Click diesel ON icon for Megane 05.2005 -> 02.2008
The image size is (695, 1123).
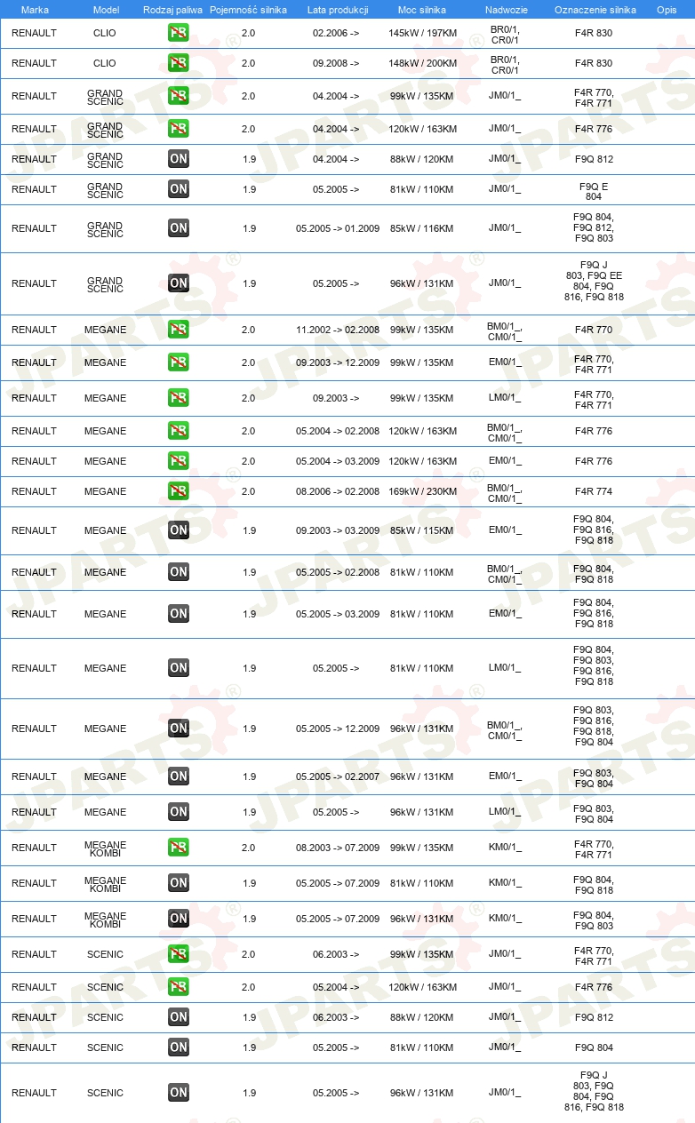pos(178,572)
